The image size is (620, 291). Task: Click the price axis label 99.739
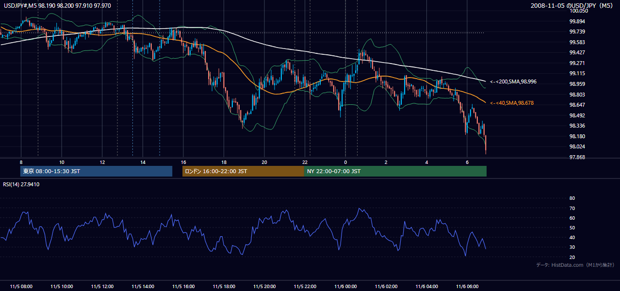click(x=577, y=32)
